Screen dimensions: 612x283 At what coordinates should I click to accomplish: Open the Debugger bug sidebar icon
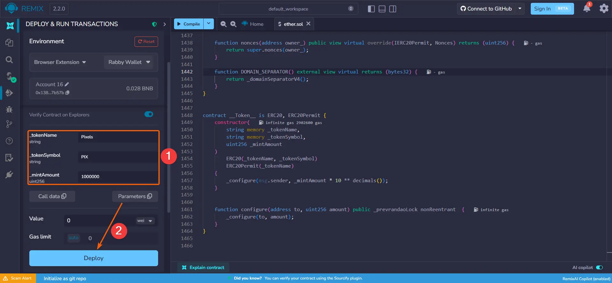click(9, 109)
